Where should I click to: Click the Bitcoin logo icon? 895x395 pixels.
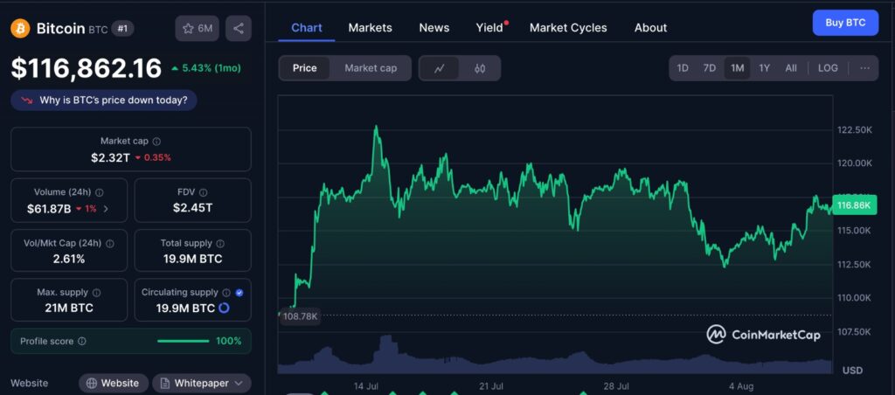(x=20, y=29)
